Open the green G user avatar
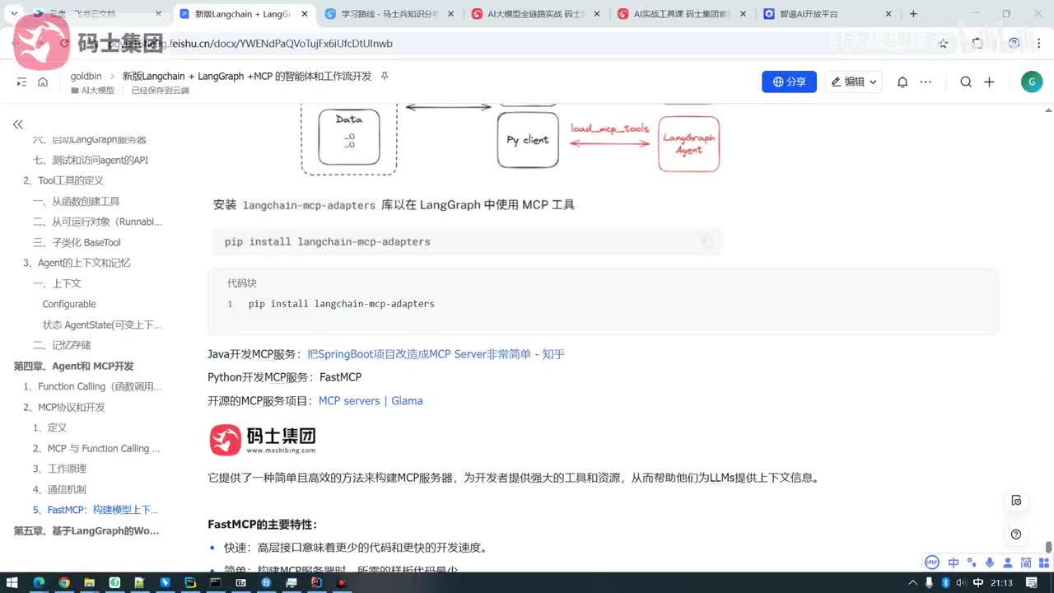1054x593 pixels. tap(1031, 82)
